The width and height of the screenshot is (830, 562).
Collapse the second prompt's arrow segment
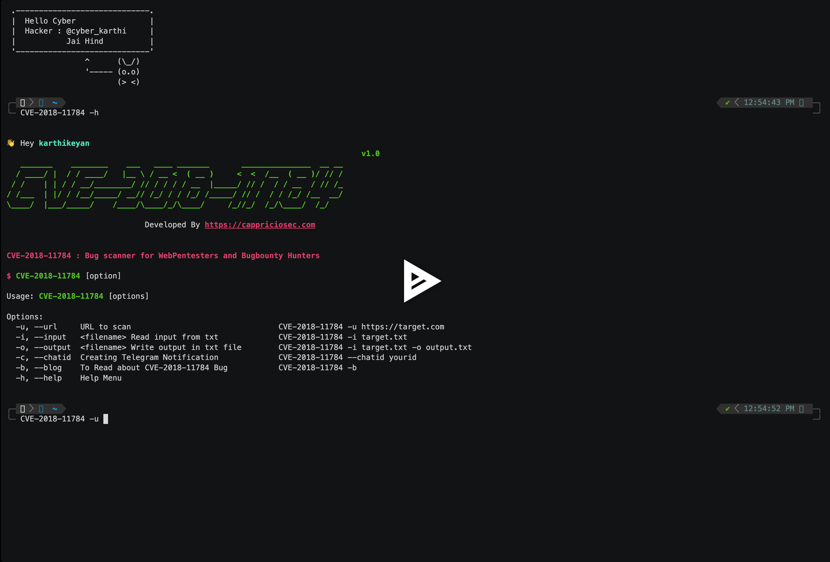[31, 409]
